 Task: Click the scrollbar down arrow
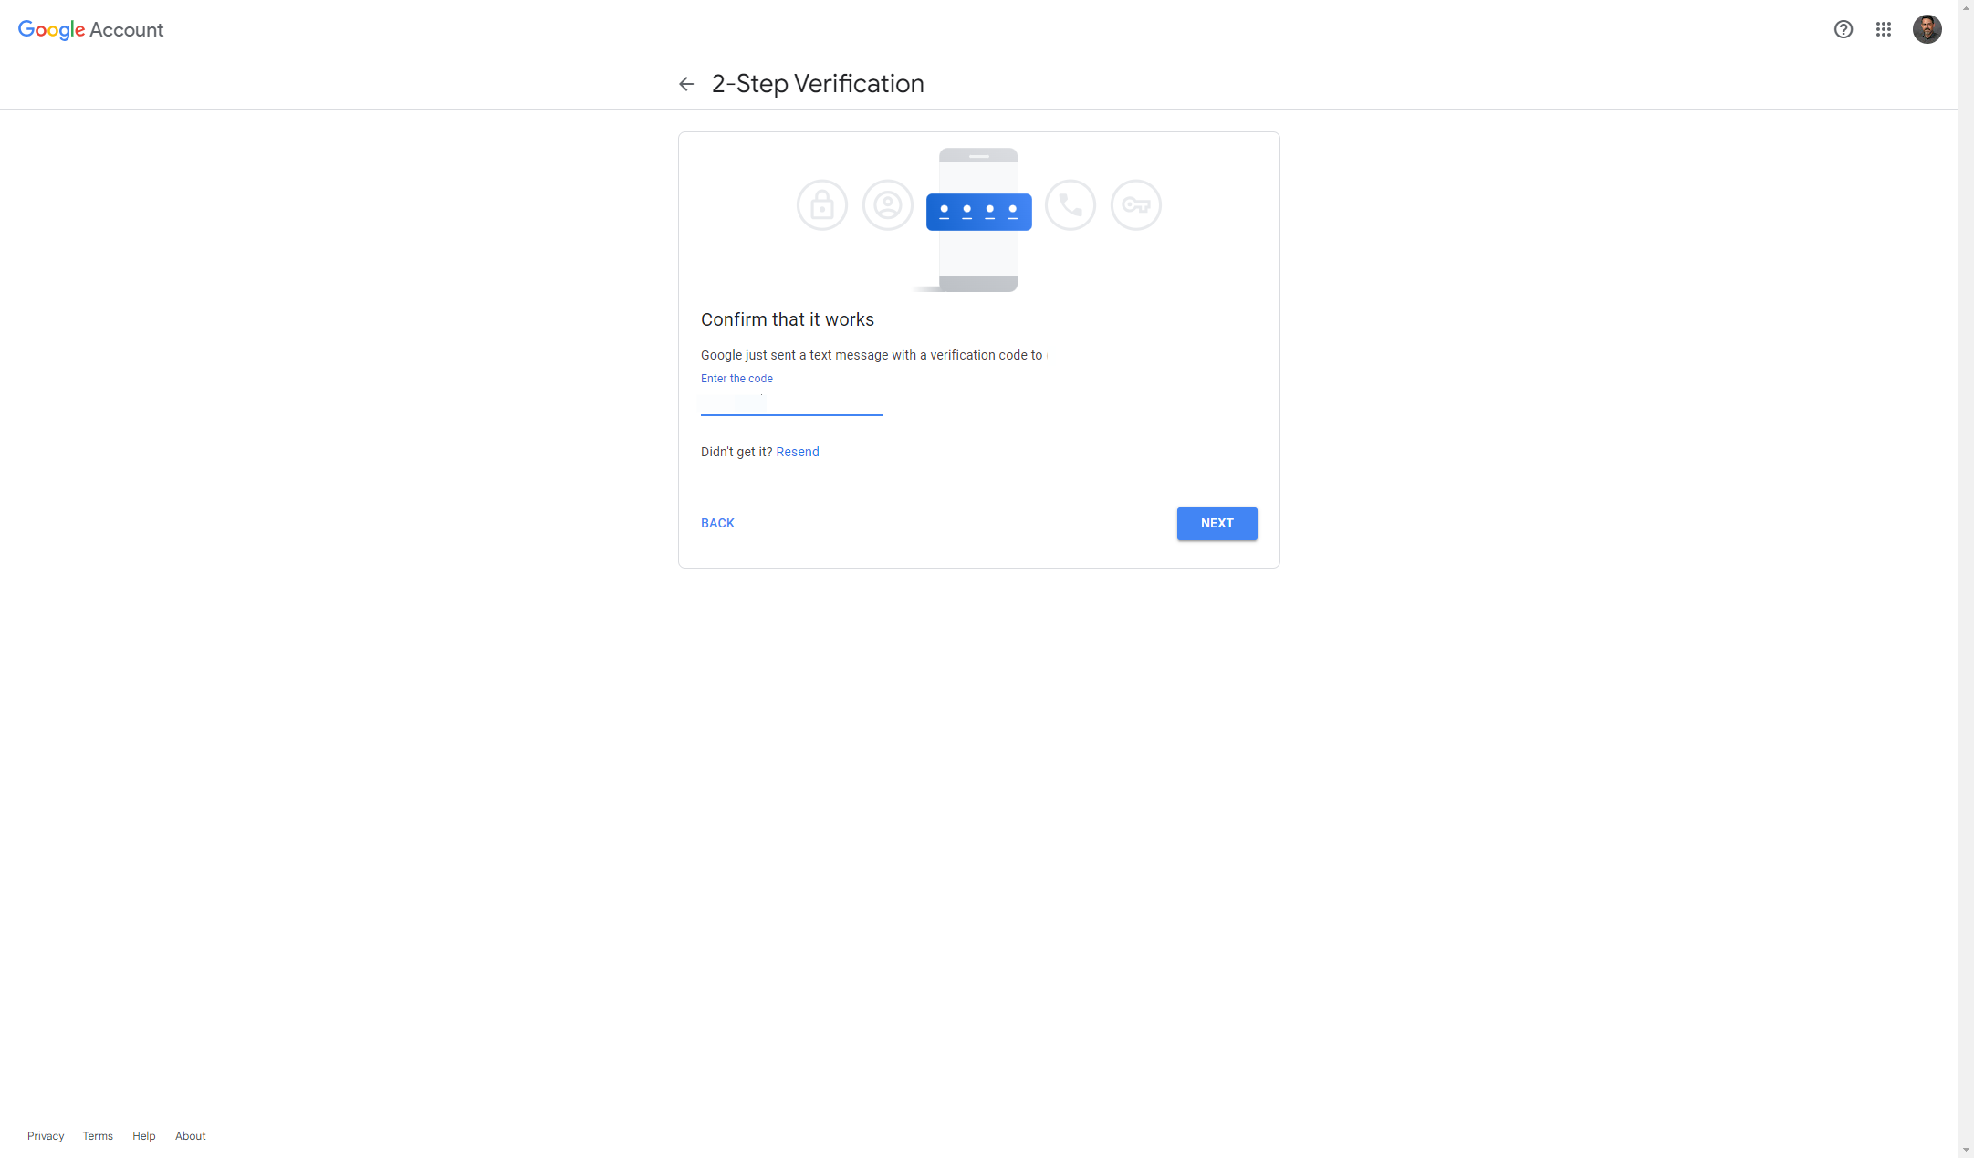1966,1151
